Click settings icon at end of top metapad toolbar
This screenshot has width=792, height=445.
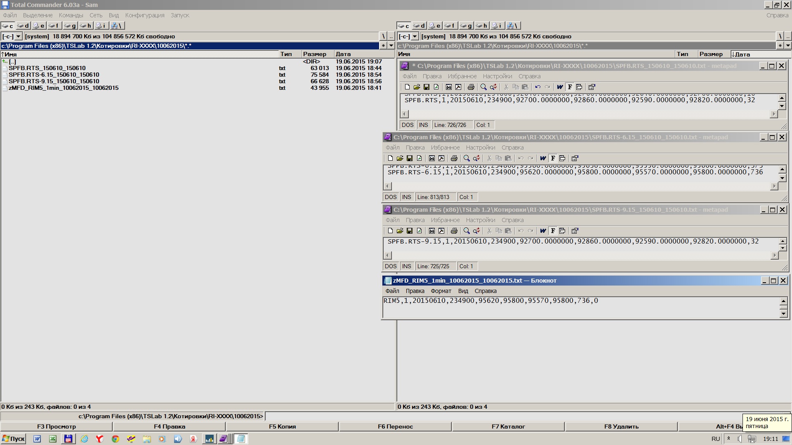point(592,87)
